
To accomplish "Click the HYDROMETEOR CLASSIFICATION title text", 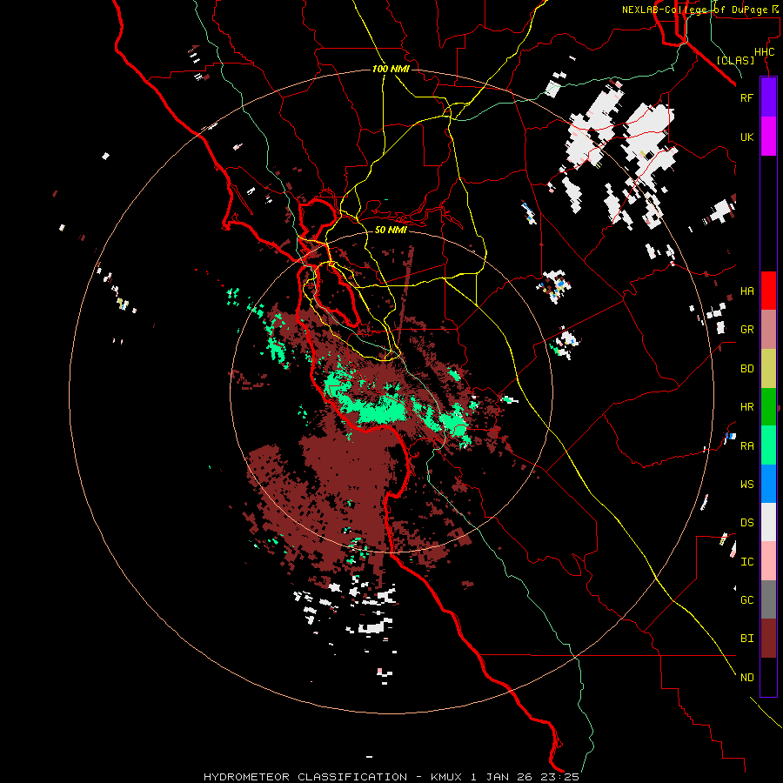I will (305, 777).
